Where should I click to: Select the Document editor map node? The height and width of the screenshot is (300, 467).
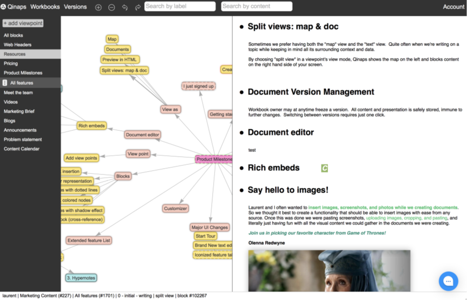coord(143,135)
